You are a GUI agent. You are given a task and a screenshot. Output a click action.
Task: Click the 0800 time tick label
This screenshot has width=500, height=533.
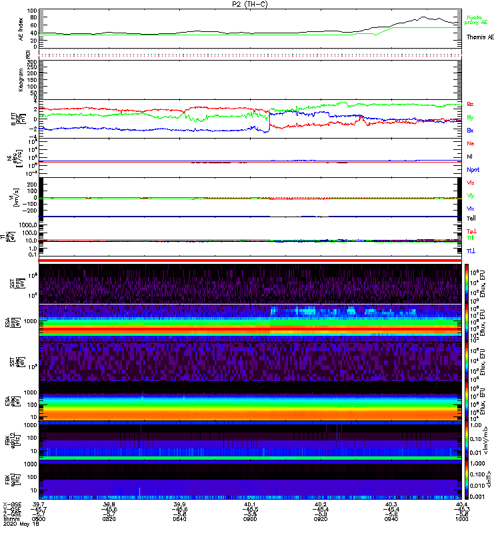(x=39, y=519)
